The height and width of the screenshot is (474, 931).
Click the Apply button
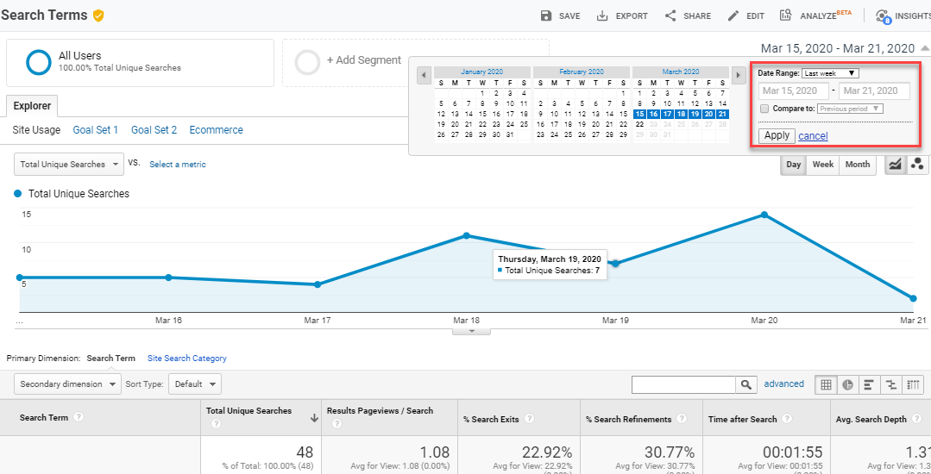pos(777,135)
